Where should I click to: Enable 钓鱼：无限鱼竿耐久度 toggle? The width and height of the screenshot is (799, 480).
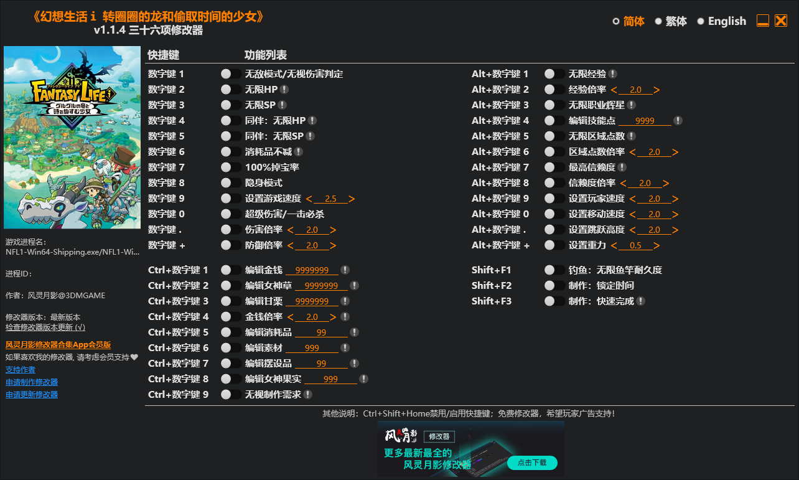[554, 270]
